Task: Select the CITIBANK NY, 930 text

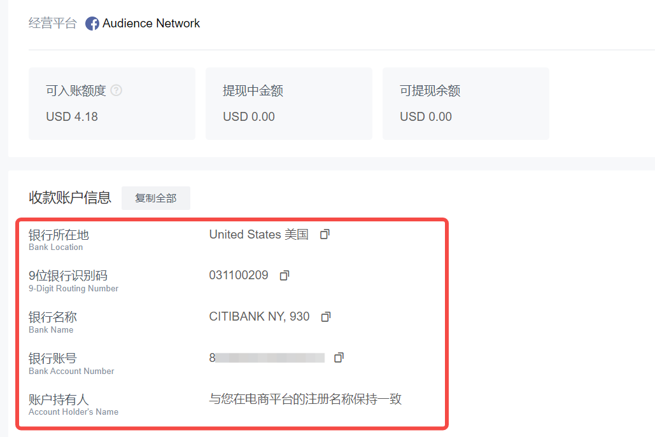Action: point(260,316)
